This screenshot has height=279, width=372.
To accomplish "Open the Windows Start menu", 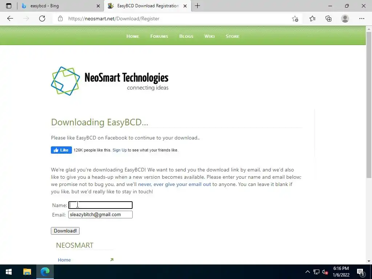I will (9, 272).
